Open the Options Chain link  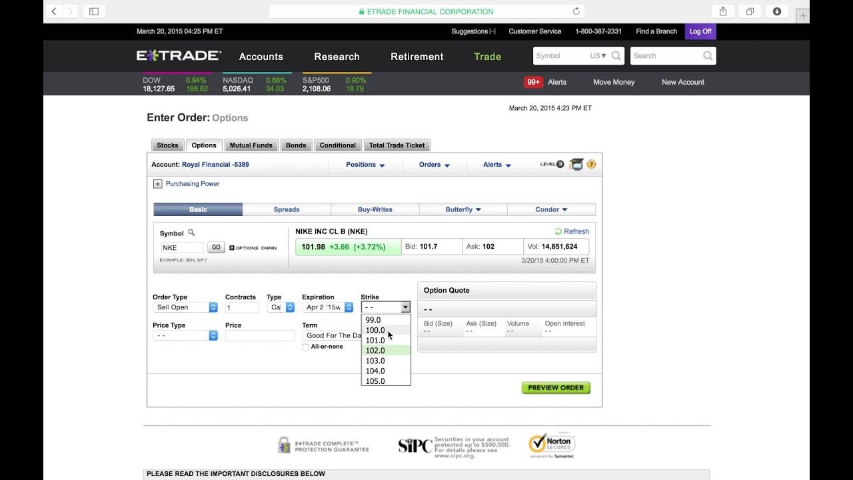point(253,248)
